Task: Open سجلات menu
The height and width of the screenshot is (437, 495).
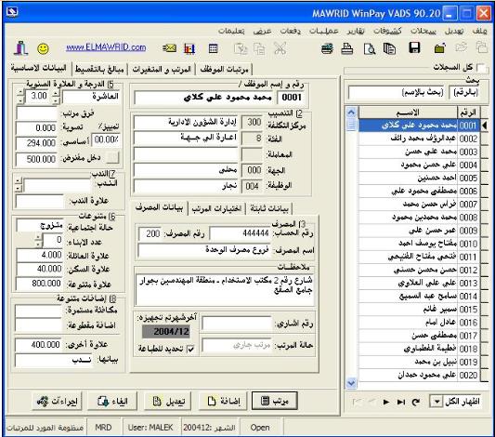Action: pyautogui.click(x=423, y=31)
